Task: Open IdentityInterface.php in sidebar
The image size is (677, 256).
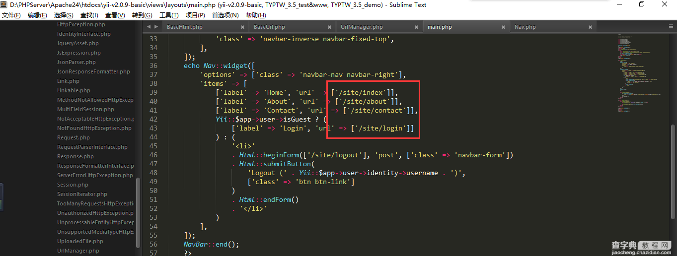Action: tap(84, 34)
